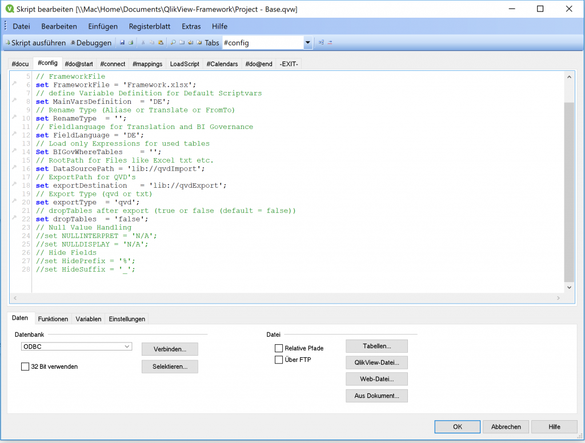Open the ODBC database dropdown
The width and height of the screenshot is (585, 443).
(128, 346)
